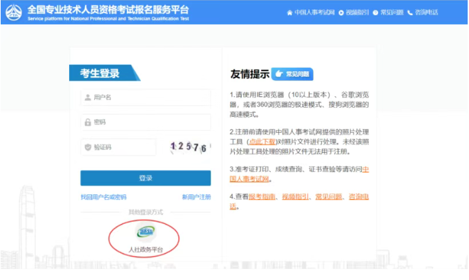Click the user icon in username field

tap(88, 97)
